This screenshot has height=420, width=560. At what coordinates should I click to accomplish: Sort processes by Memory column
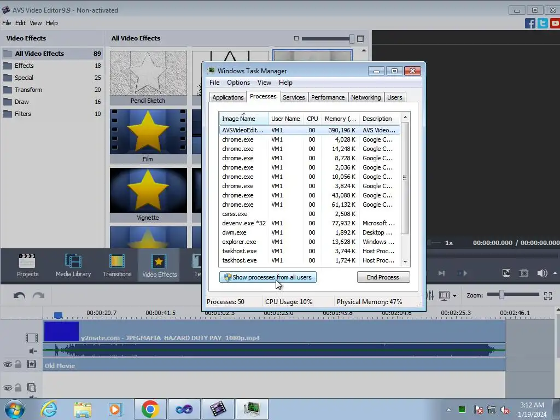coord(340,119)
